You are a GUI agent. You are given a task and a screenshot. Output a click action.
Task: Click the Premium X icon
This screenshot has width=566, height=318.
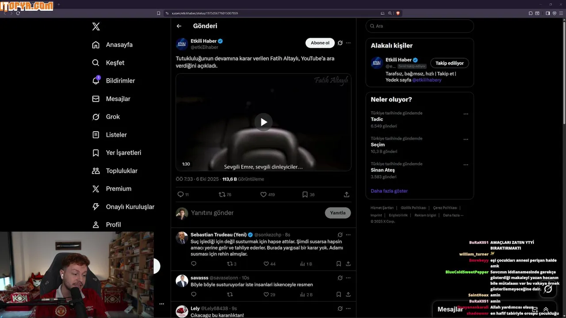pos(96,189)
